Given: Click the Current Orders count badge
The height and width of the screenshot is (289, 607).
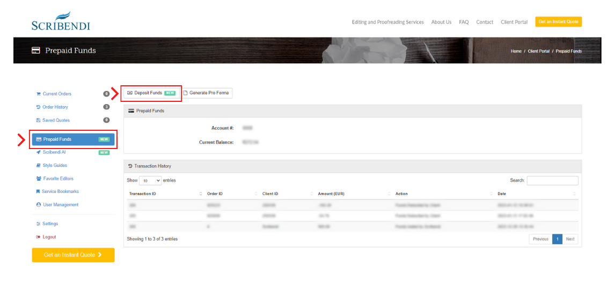Looking at the screenshot, I should point(106,94).
